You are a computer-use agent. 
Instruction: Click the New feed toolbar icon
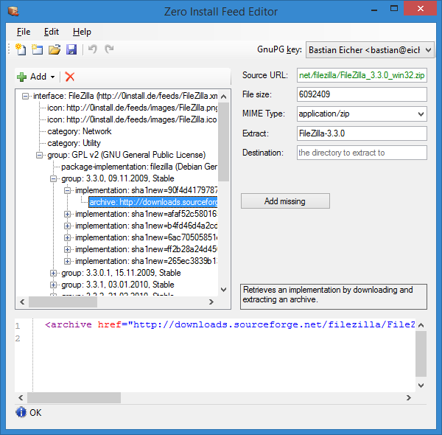point(21,49)
